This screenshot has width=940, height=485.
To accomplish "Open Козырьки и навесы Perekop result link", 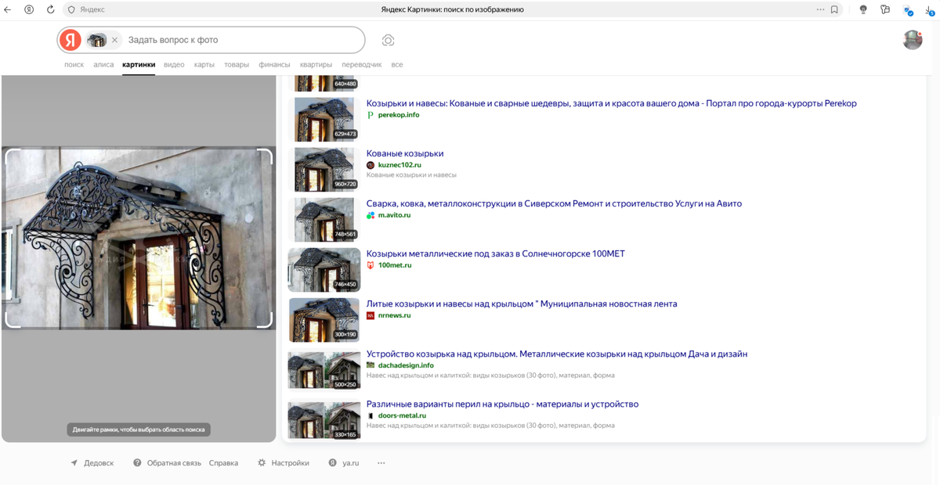I will click(x=612, y=103).
